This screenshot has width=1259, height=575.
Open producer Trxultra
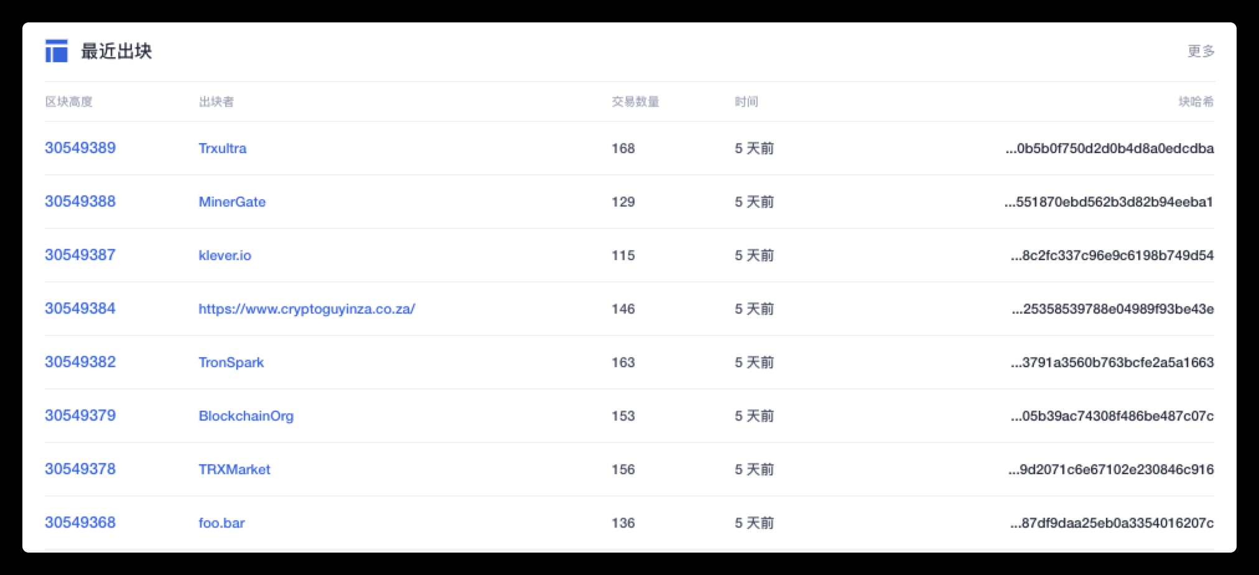[x=223, y=148]
